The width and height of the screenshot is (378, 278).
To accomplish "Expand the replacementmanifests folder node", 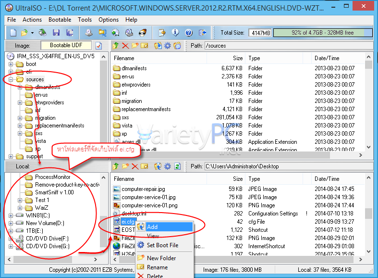I will click(20, 126).
